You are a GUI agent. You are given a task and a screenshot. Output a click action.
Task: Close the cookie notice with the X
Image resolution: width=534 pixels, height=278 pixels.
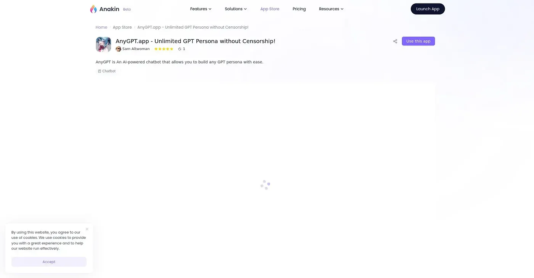(87, 229)
